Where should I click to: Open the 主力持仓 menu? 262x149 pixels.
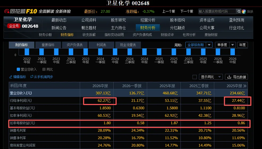click(118, 28)
